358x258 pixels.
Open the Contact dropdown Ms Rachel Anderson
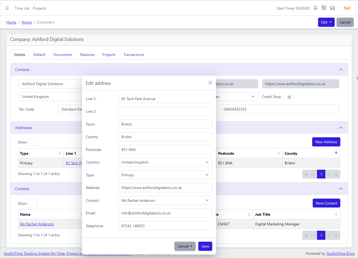click(165, 200)
